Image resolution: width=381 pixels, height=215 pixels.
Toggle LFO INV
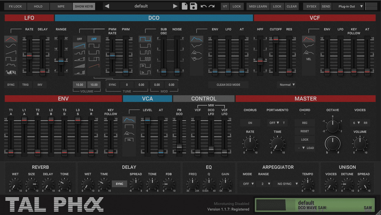40,85
